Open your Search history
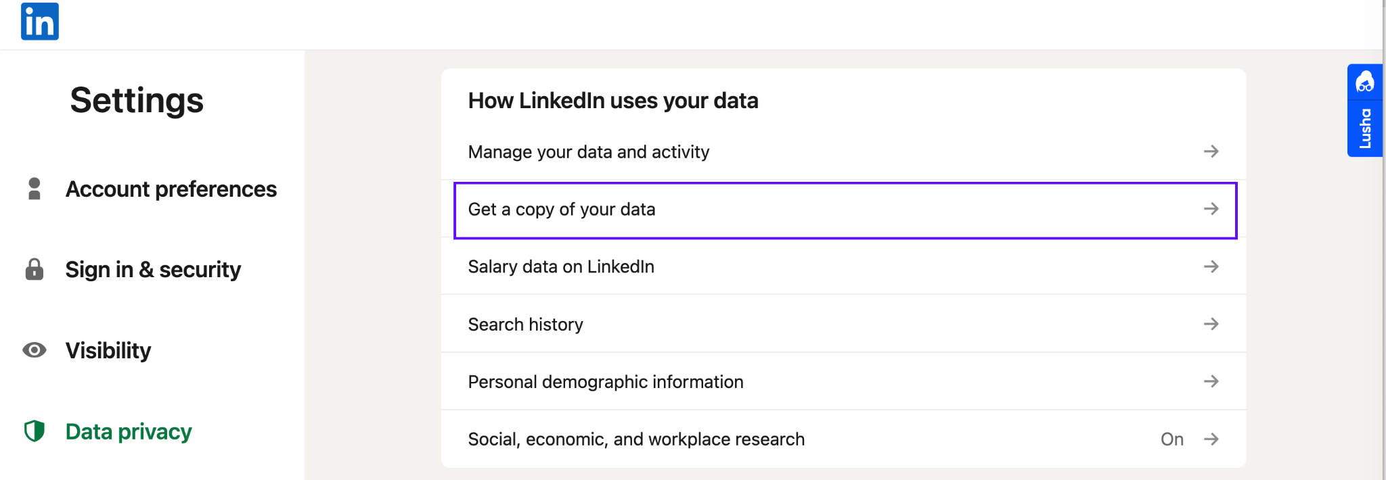Viewport: 1386px width, 480px height. tap(525, 324)
